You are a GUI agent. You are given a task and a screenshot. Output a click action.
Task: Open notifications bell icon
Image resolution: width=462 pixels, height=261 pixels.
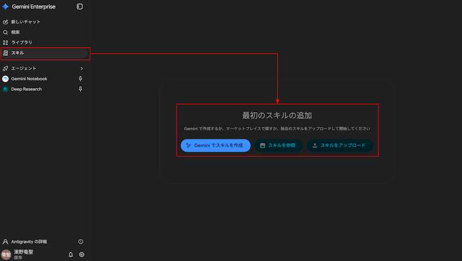[x=71, y=255]
